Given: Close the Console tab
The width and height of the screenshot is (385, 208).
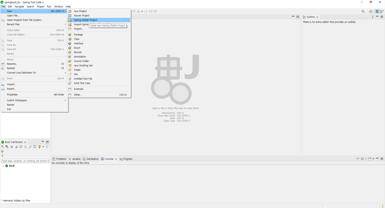Looking at the screenshot, I should [116, 159].
